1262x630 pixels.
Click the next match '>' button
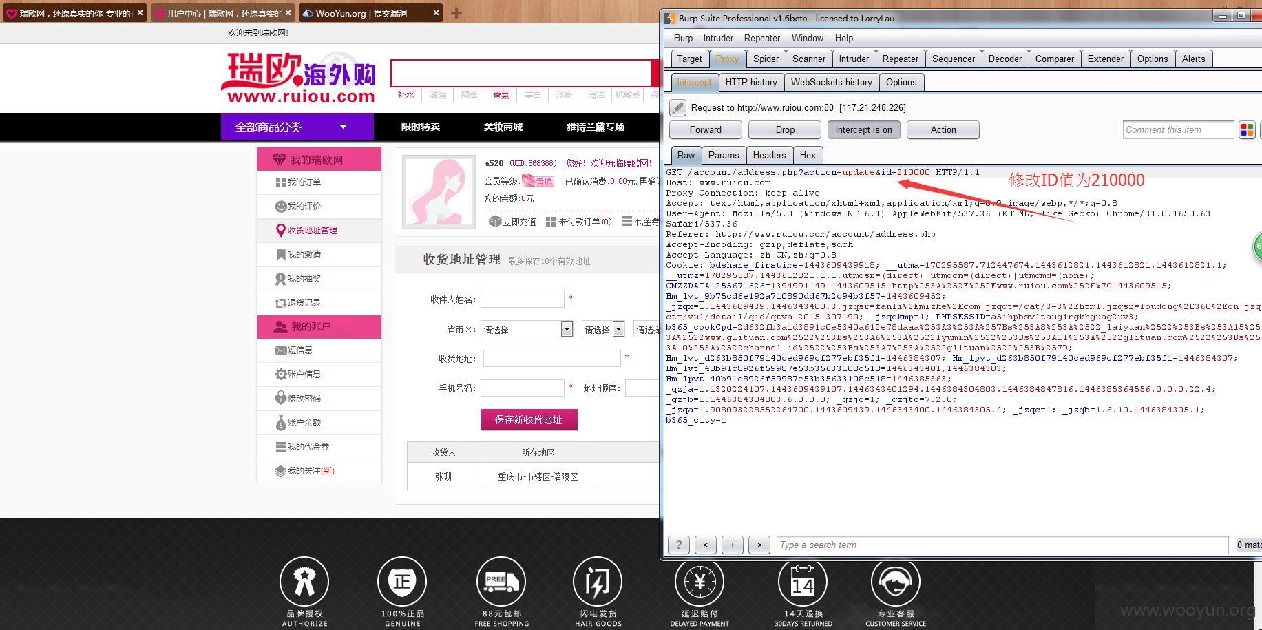click(x=759, y=545)
